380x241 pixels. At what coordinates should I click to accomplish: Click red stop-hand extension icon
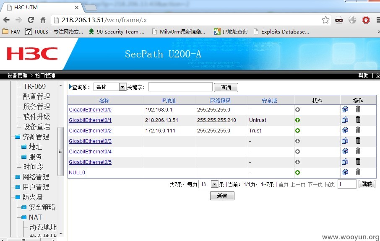[366, 20]
